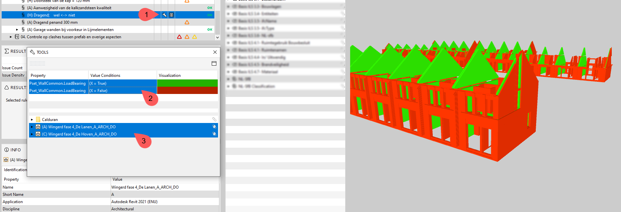Close the TOOLS dialog

click(x=215, y=52)
